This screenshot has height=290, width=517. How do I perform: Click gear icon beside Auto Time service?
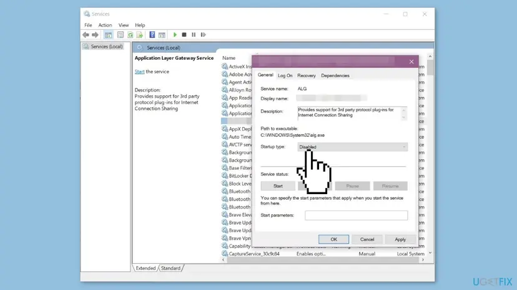point(225,137)
